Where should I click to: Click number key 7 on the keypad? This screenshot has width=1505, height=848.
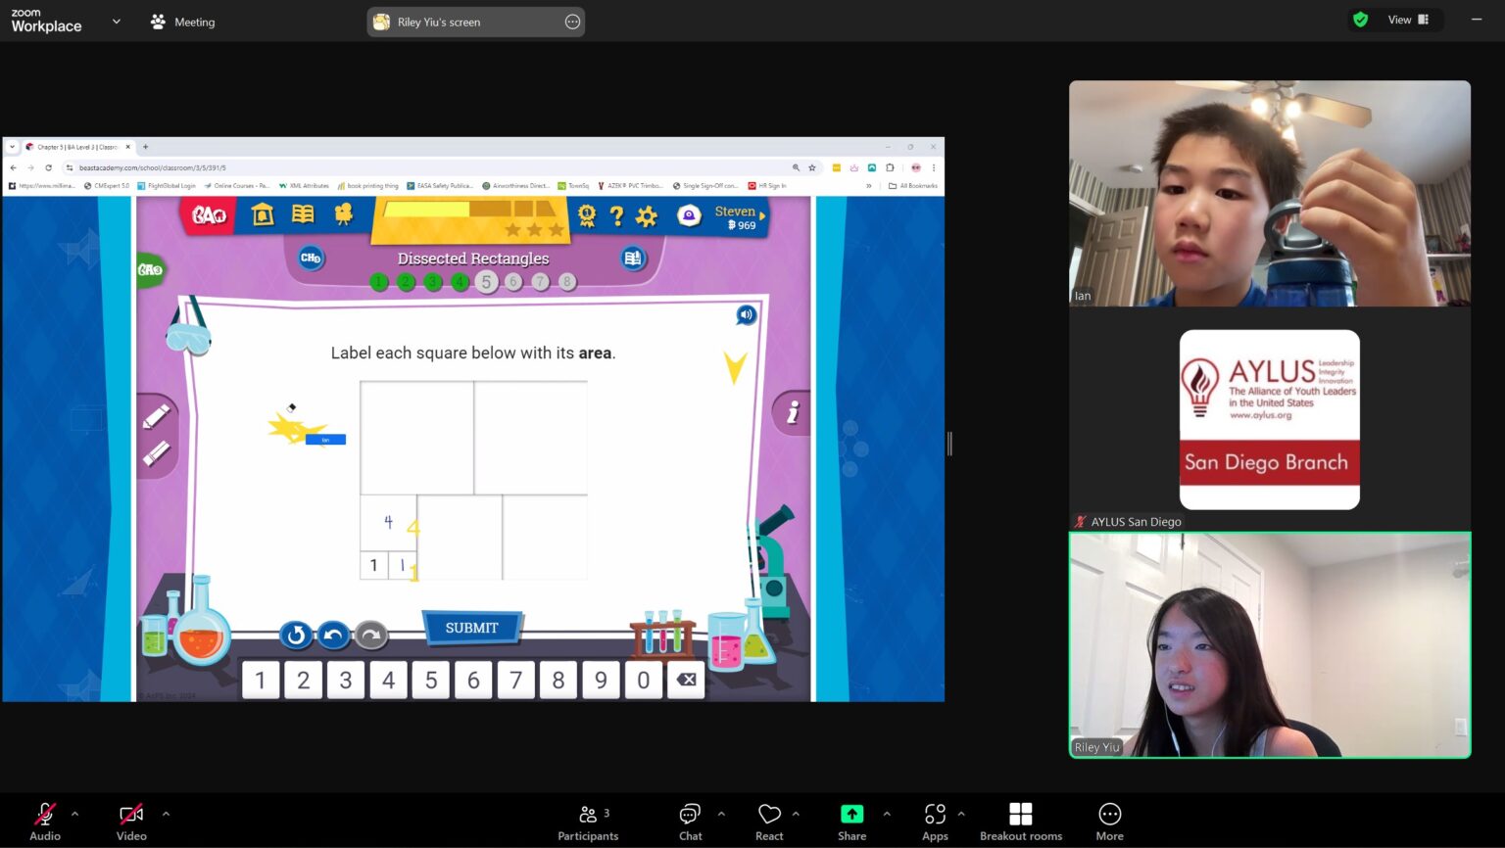click(516, 680)
